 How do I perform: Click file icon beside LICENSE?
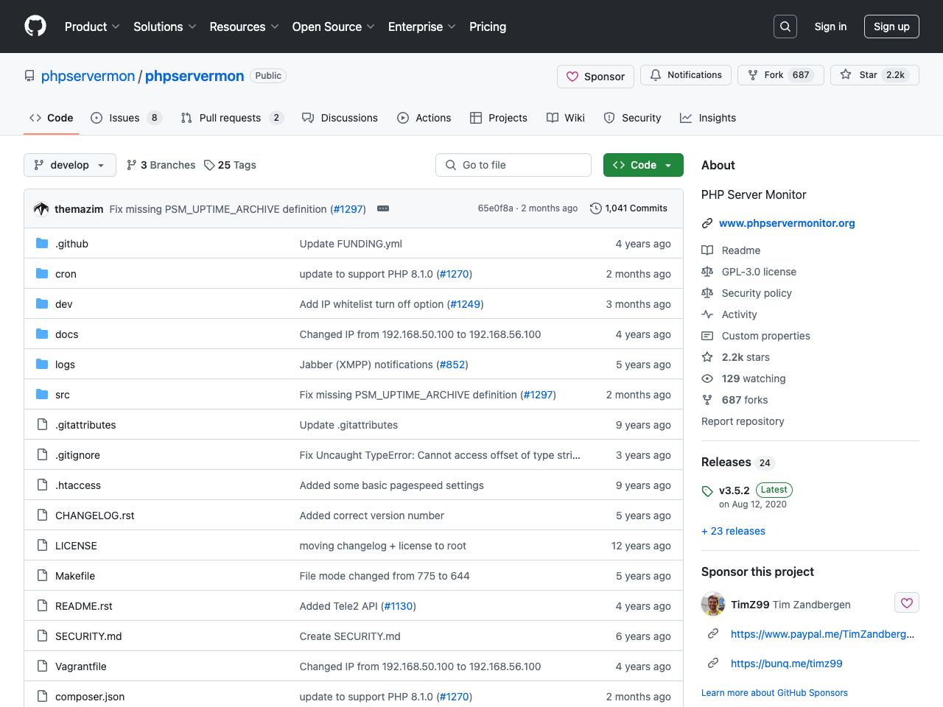(x=42, y=546)
